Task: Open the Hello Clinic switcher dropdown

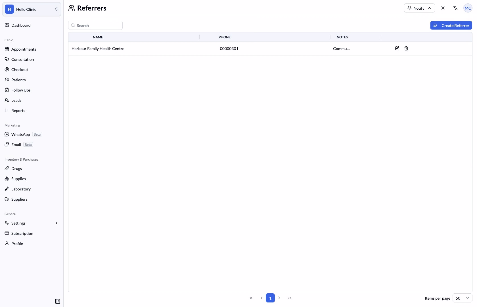Action: pos(32,9)
